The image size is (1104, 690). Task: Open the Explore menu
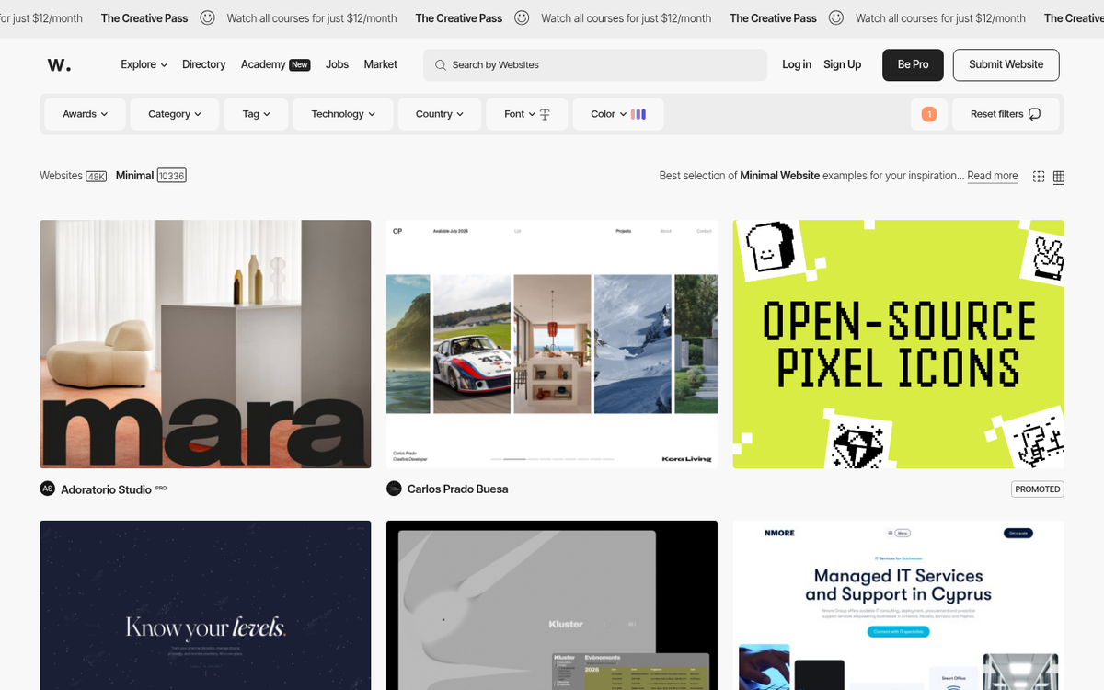pyautogui.click(x=144, y=64)
